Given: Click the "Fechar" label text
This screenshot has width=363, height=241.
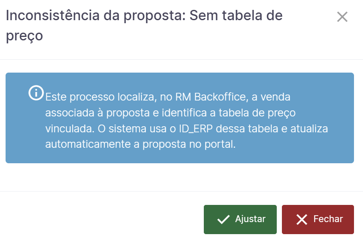Looking at the screenshot, I should click(328, 219).
